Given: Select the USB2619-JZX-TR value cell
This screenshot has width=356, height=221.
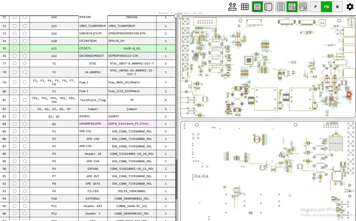Looking at the screenshot, I should point(93,34).
